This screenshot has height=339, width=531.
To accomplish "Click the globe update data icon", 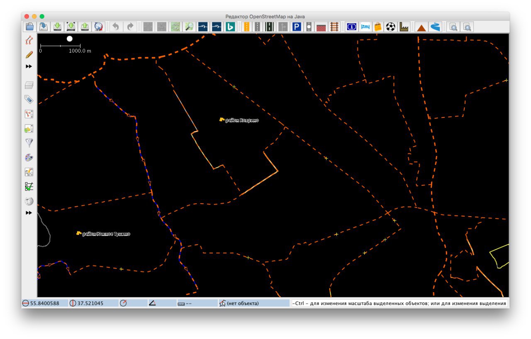I will (x=98, y=27).
